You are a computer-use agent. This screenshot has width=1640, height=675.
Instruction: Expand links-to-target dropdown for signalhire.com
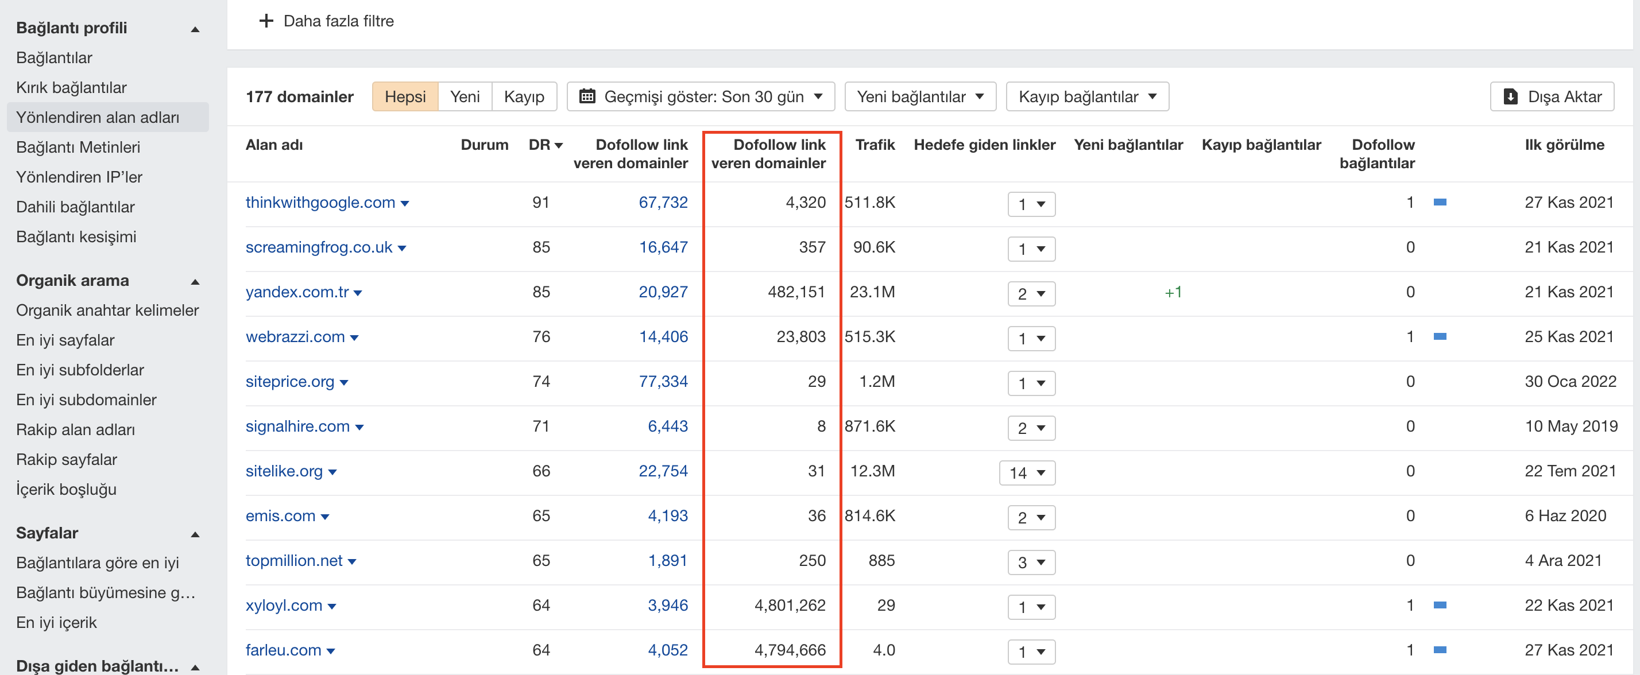(1031, 428)
